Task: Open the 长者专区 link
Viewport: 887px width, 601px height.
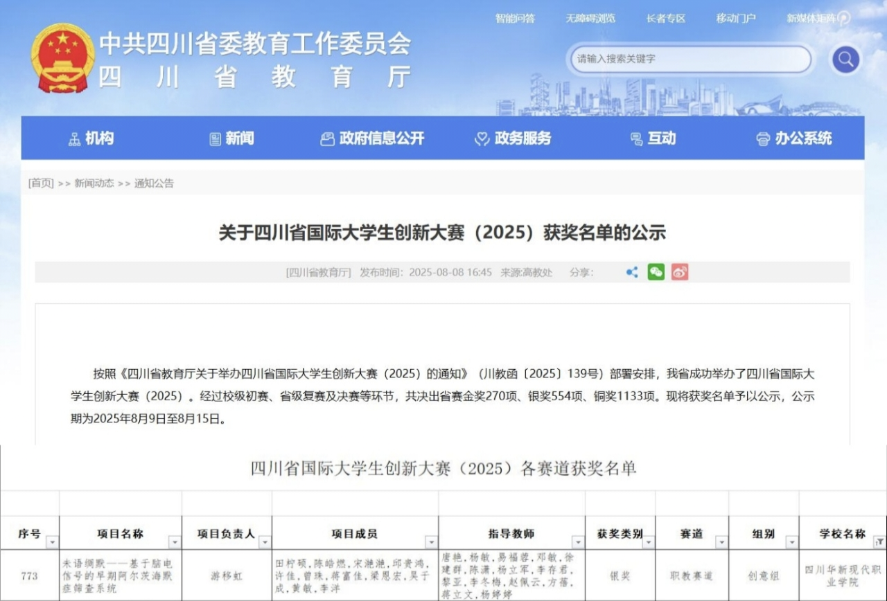Action: click(665, 19)
